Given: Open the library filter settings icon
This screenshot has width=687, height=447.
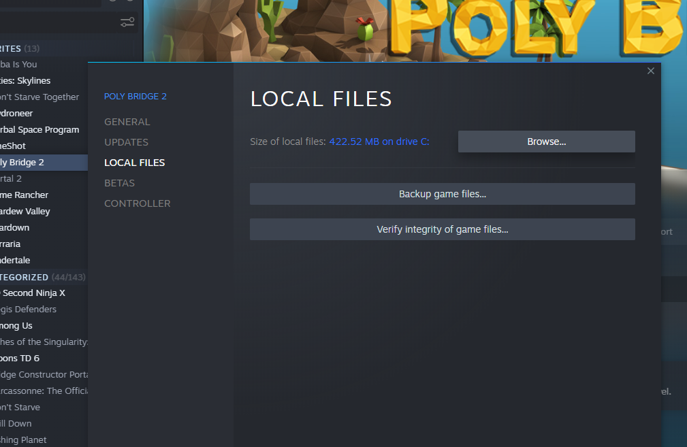Looking at the screenshot, I should click(x=127, y=22).
